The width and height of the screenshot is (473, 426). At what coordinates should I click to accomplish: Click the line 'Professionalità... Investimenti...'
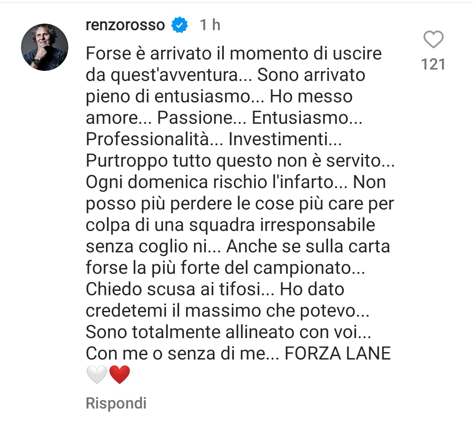(x=214, y=139)
